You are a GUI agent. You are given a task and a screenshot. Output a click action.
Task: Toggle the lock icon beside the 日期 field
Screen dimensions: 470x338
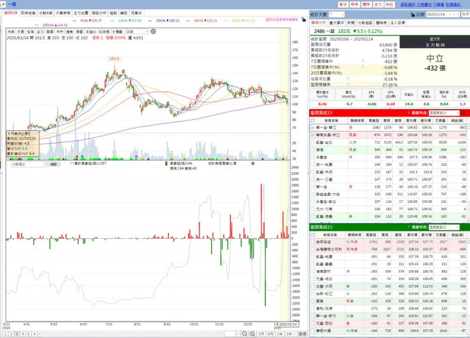click(x=412, y=15)
